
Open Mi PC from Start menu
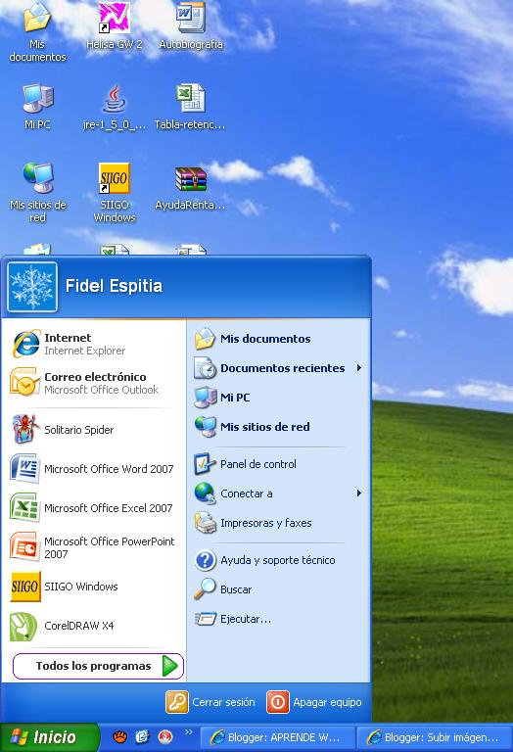[278, 398]
